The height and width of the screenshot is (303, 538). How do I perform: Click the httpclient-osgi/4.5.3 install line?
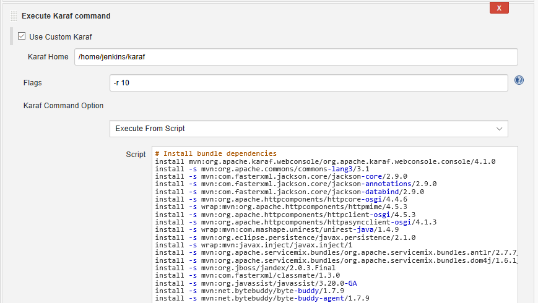click(x=285, y=215)
